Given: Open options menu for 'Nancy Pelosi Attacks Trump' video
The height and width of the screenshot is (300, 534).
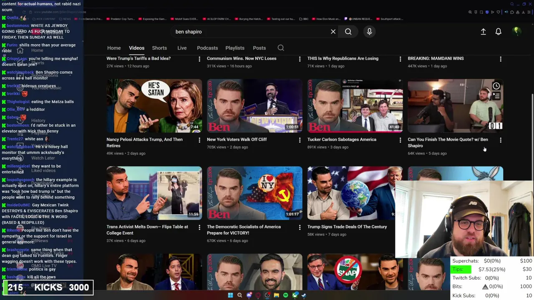Looking at the screenshot, I should [x=199, y=140].
